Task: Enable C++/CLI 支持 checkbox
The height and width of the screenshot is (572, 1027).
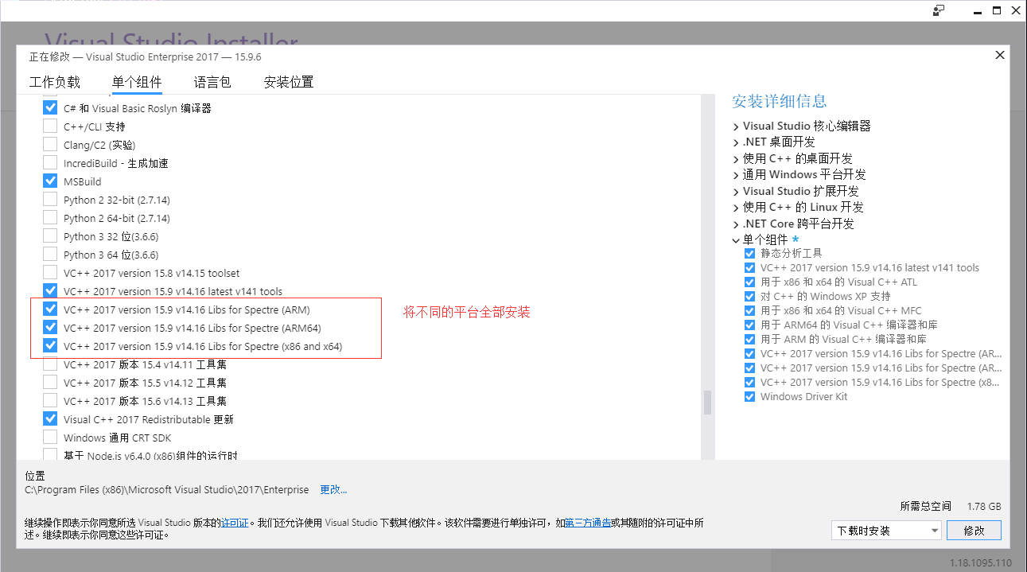Action: (50, 126)
